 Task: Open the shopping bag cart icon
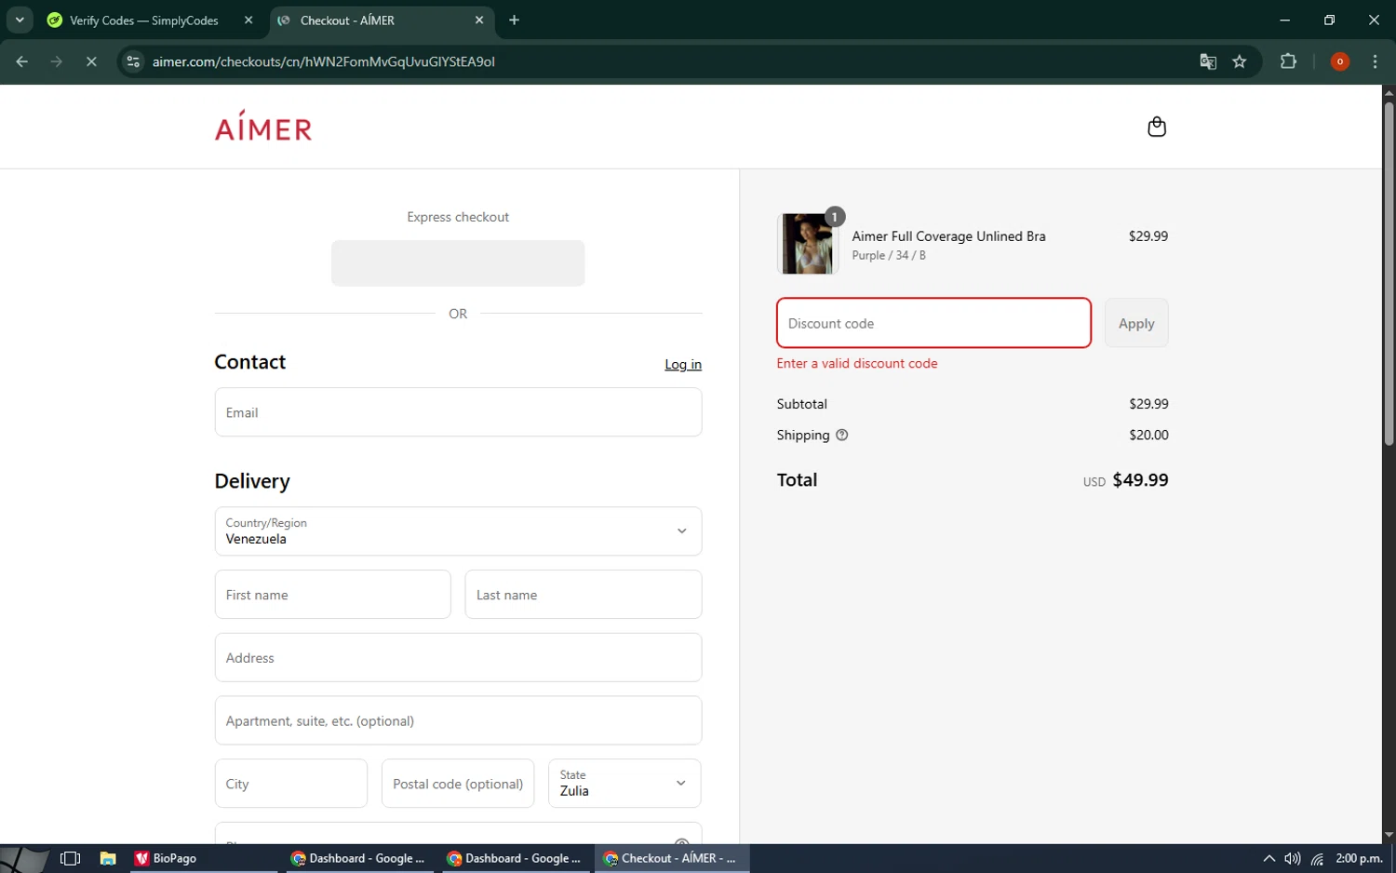[x=1157, y=127]
